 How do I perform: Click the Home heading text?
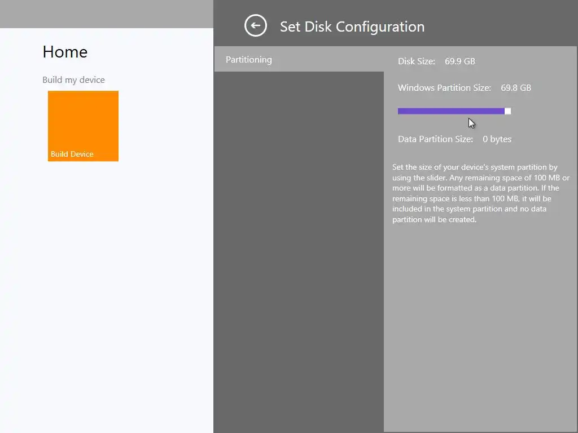(x=65, y=52)
